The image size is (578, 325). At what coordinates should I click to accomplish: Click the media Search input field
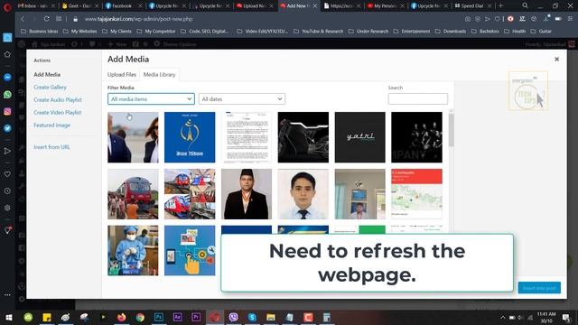point(417,98)
